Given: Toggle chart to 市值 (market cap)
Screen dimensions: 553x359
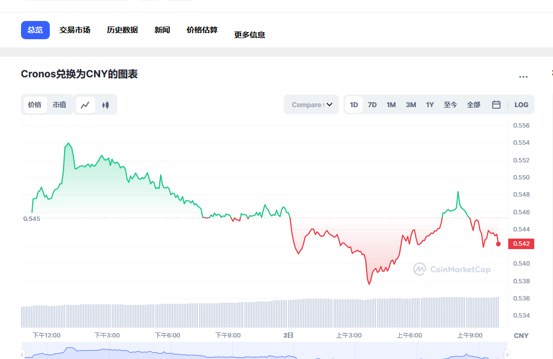Looking at the screenshot, I should [60, 104].
